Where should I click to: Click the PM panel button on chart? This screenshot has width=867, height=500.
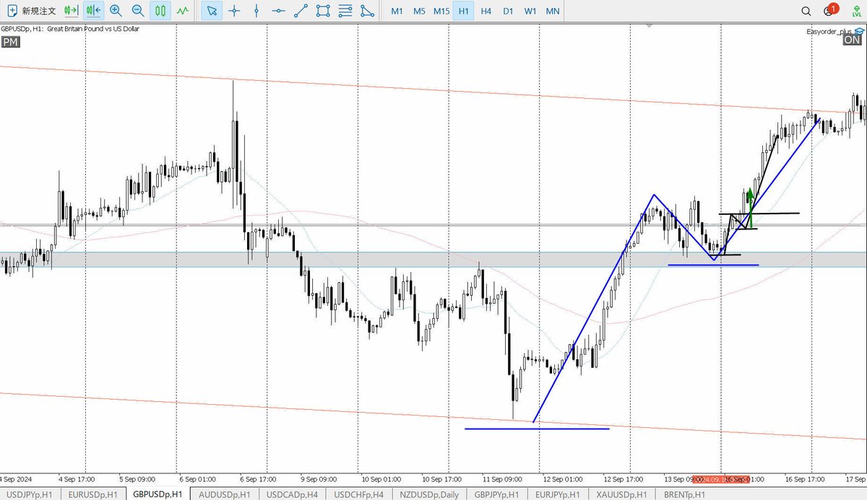click(10, 43)
